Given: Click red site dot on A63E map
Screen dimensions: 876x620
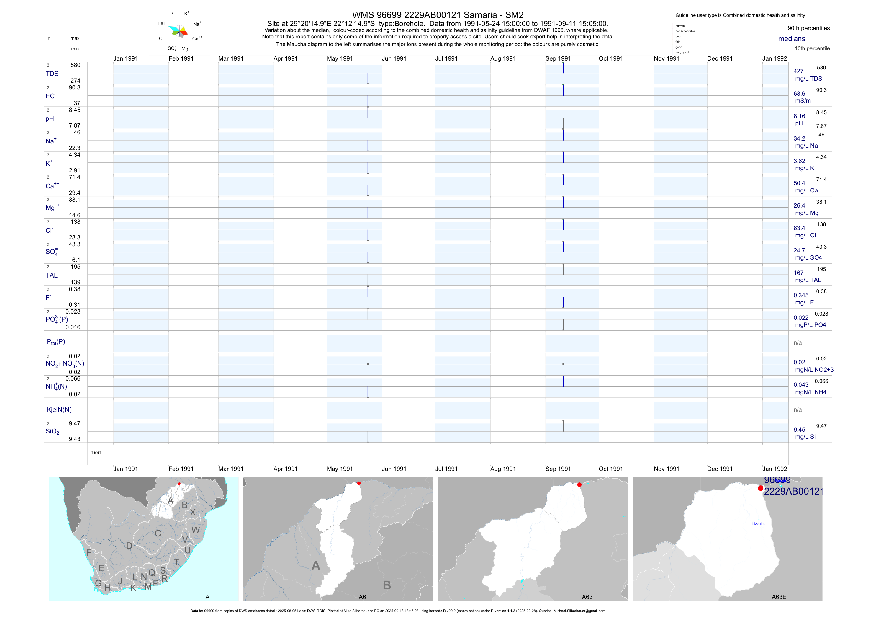Looking at the screenshot, I should 760,488.
